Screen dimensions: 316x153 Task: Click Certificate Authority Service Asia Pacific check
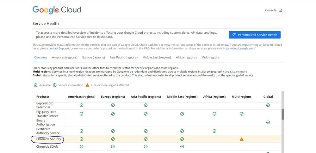146,131
